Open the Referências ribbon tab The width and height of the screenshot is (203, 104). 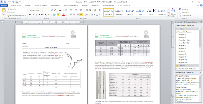[55, 6]
